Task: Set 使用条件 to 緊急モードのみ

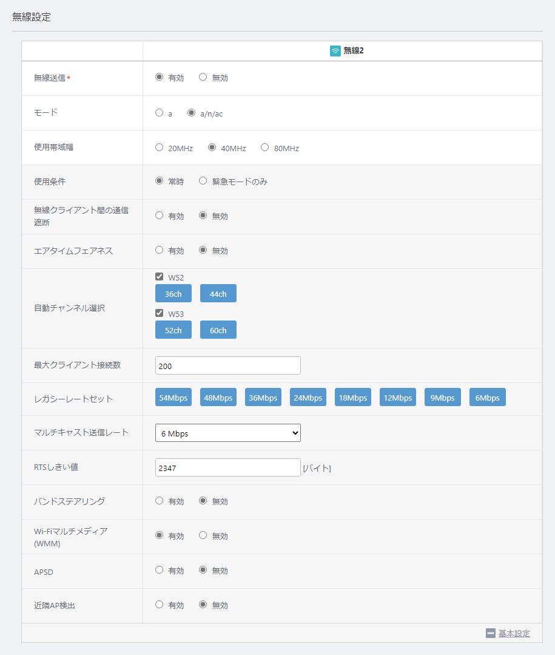Action: click(203, 181)
